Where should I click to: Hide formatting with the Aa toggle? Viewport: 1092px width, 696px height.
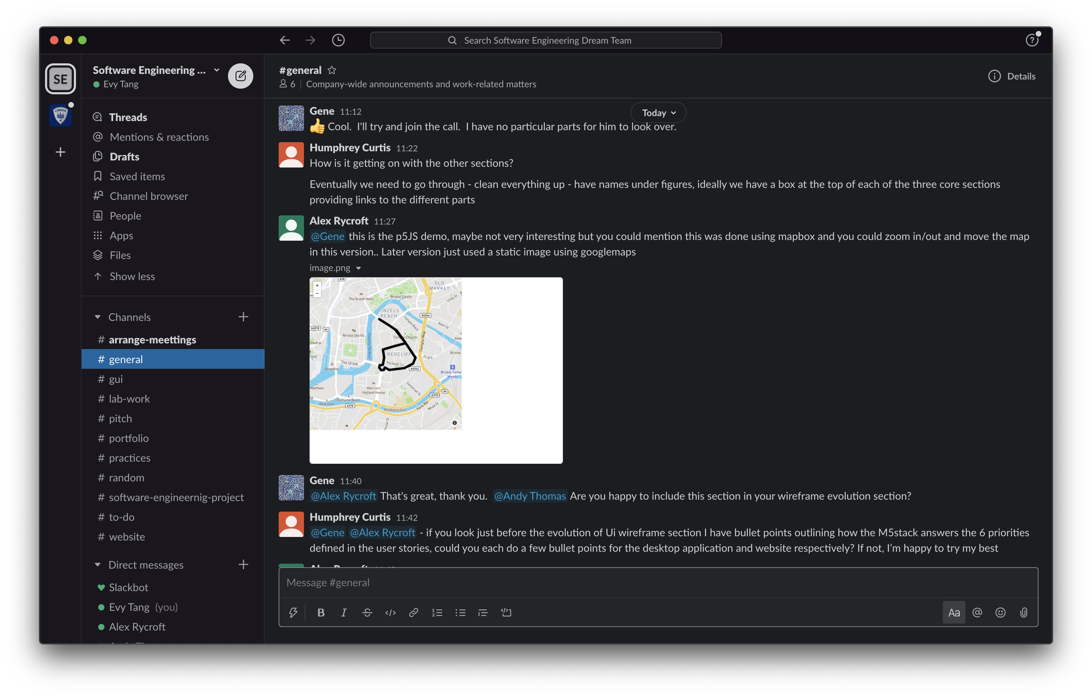click(954, 613)
